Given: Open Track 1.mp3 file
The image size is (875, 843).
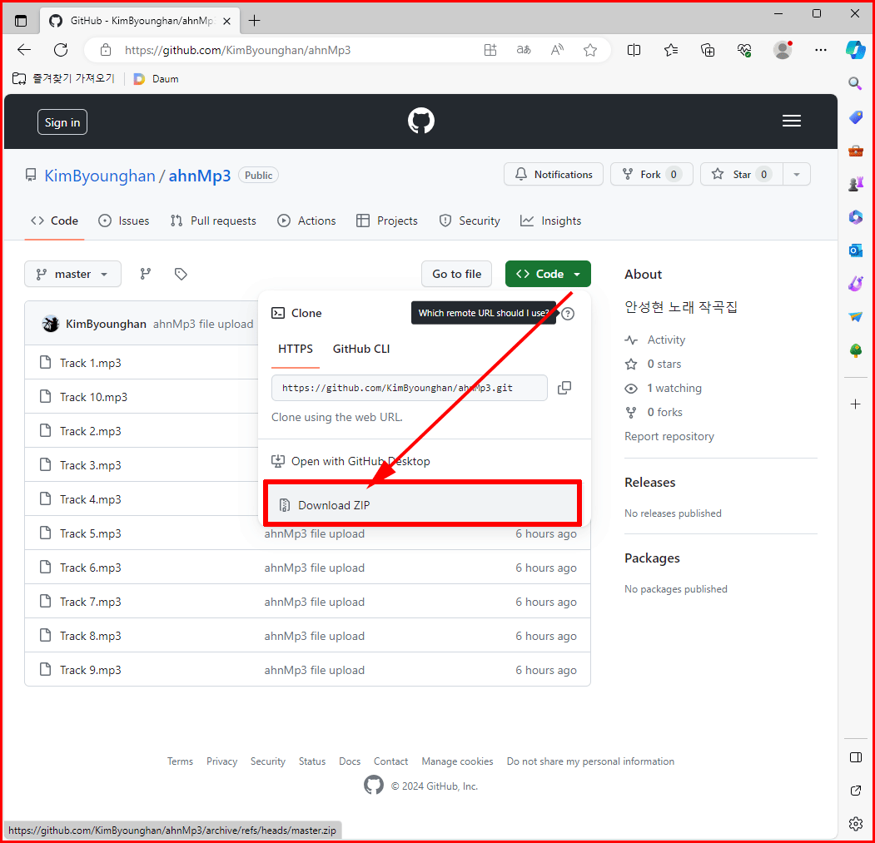Looking at the screenshot, I should (91, 363).
